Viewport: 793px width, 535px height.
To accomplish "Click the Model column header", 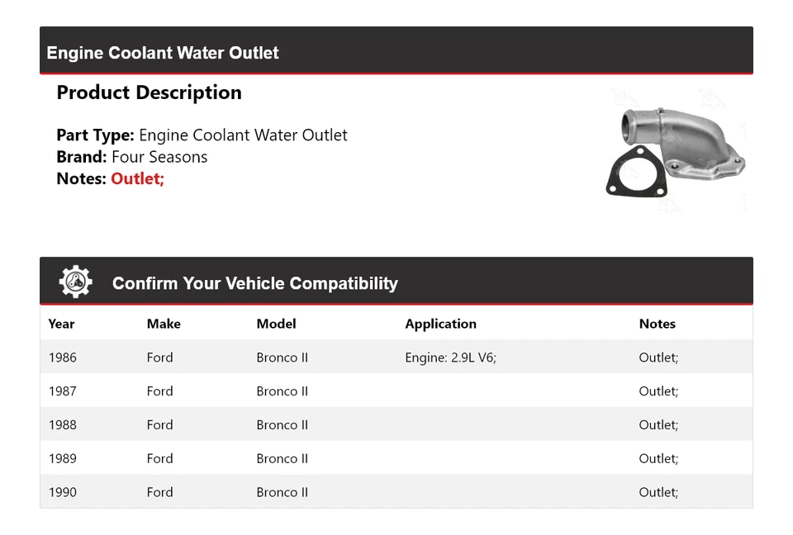I will [276, 324].
